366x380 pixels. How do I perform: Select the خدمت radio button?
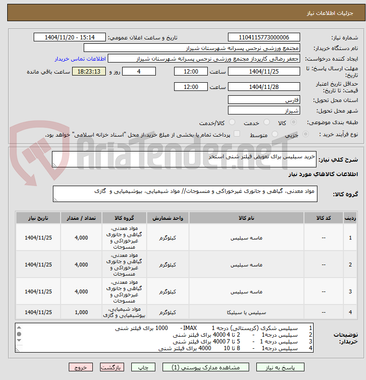tap(266, 122)
